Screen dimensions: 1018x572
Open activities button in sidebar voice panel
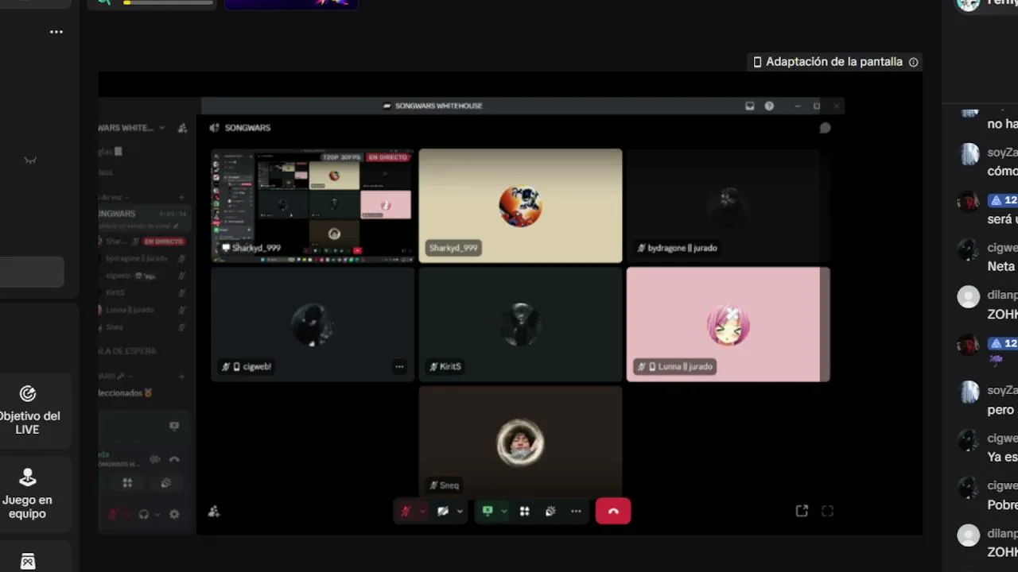click(x=127, y=482)
